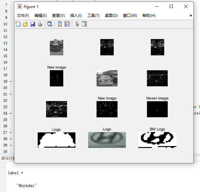Click line number 24 in editor
This screenshot has height=192, width=200.
5,113
